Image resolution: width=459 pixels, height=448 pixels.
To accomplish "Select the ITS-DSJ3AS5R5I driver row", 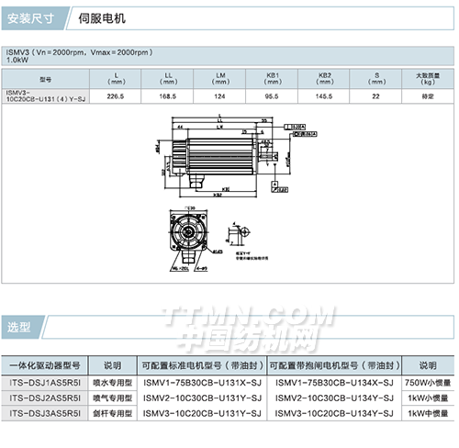I will [228, 413].
